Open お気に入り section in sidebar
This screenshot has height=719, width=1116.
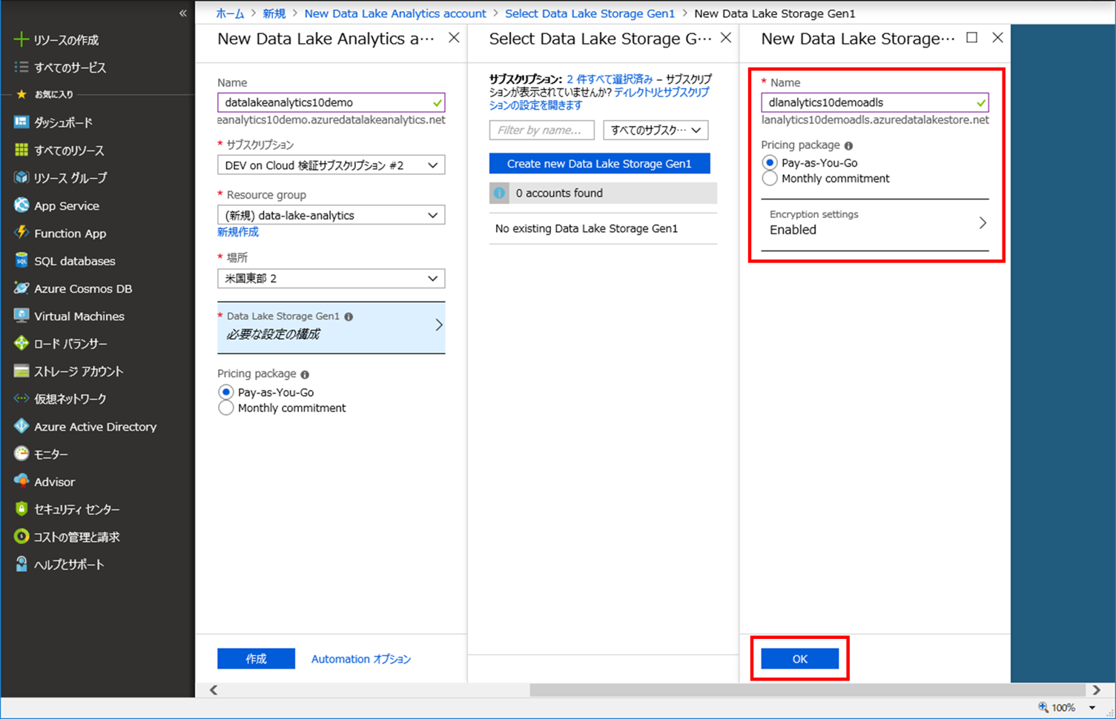pyautogui.click(x=53, y=94)
